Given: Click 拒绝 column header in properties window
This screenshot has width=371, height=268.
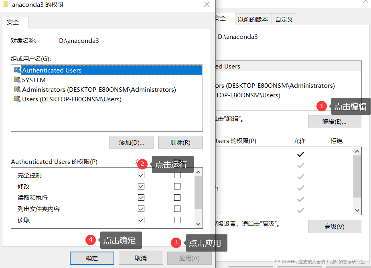Looking at the screenshot, I should pyautogui.click(x=336, y=141).
